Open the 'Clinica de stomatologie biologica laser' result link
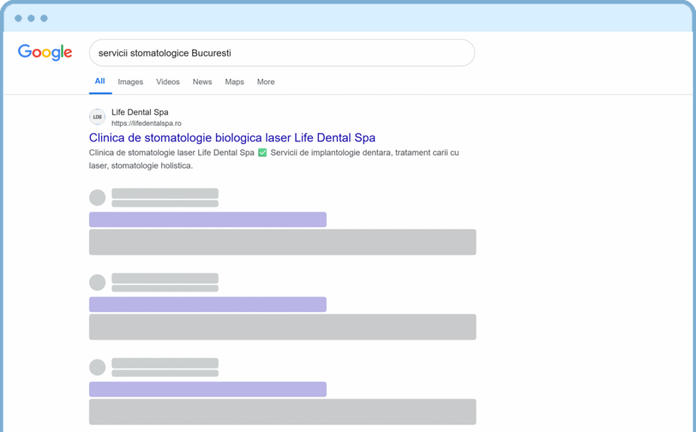The width and height of the screenshot is (696, 432). pyautogui.click(x=232, y=138)
